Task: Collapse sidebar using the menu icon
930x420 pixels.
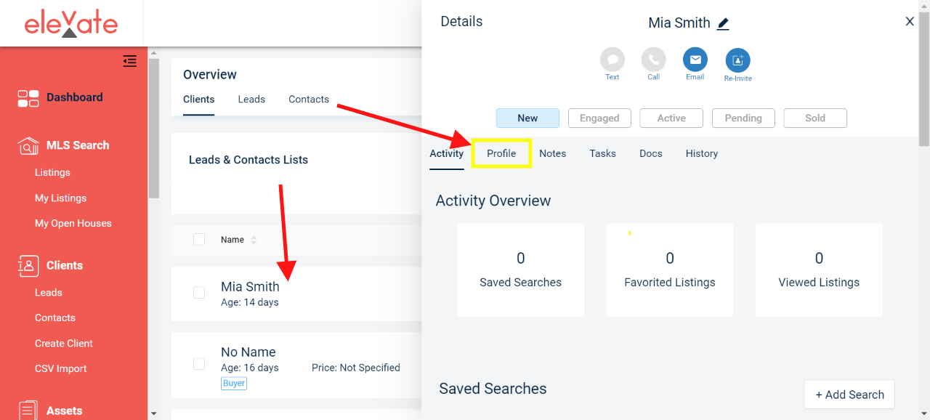Action: (x=130, y=61)
